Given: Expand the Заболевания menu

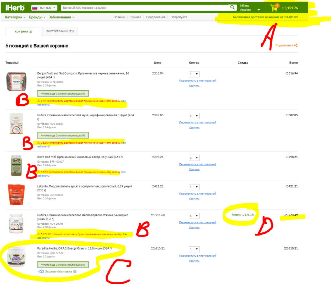Looking at the screenshot, I should (x=61, y=17).
